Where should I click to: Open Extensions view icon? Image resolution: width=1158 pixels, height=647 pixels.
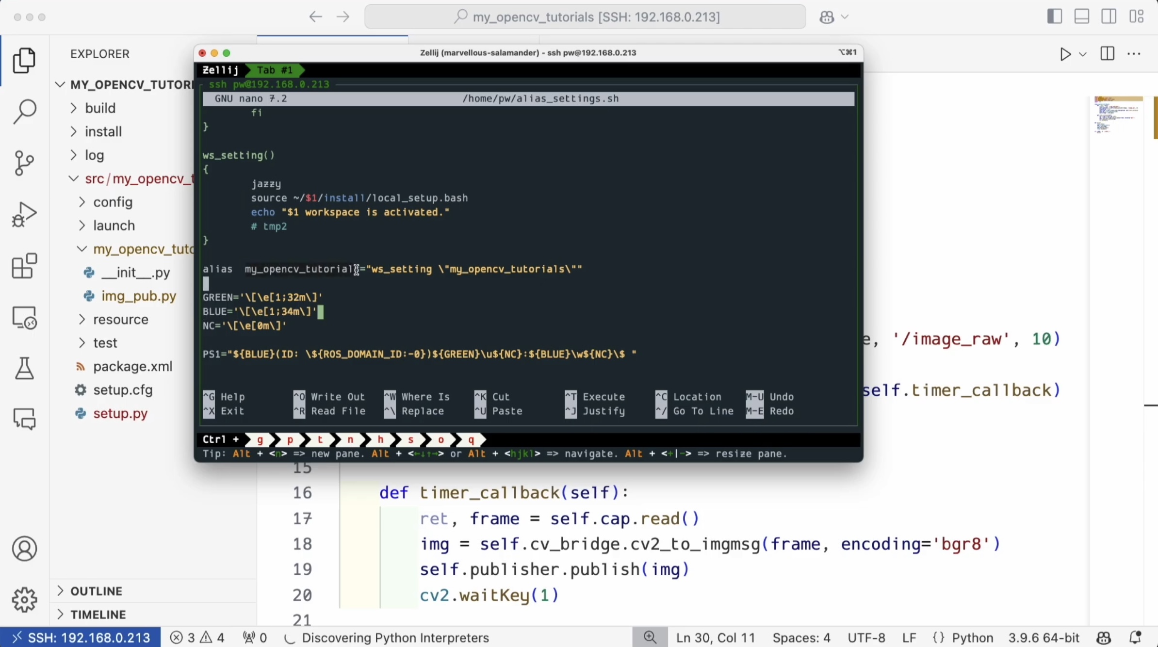pyautogui.click(x=24, y=266)
